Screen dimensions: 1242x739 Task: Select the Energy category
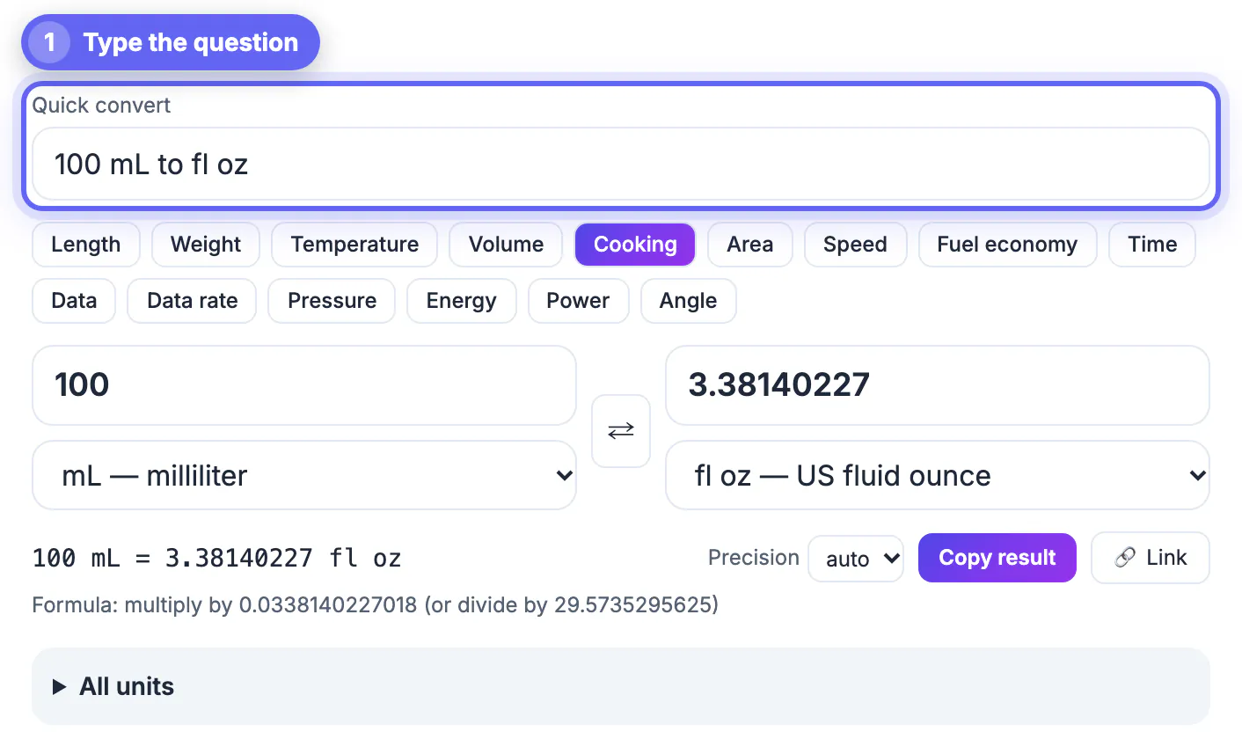click(x=462, y=301)
